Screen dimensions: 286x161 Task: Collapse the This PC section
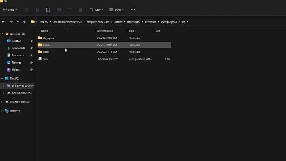pos(2,79)
